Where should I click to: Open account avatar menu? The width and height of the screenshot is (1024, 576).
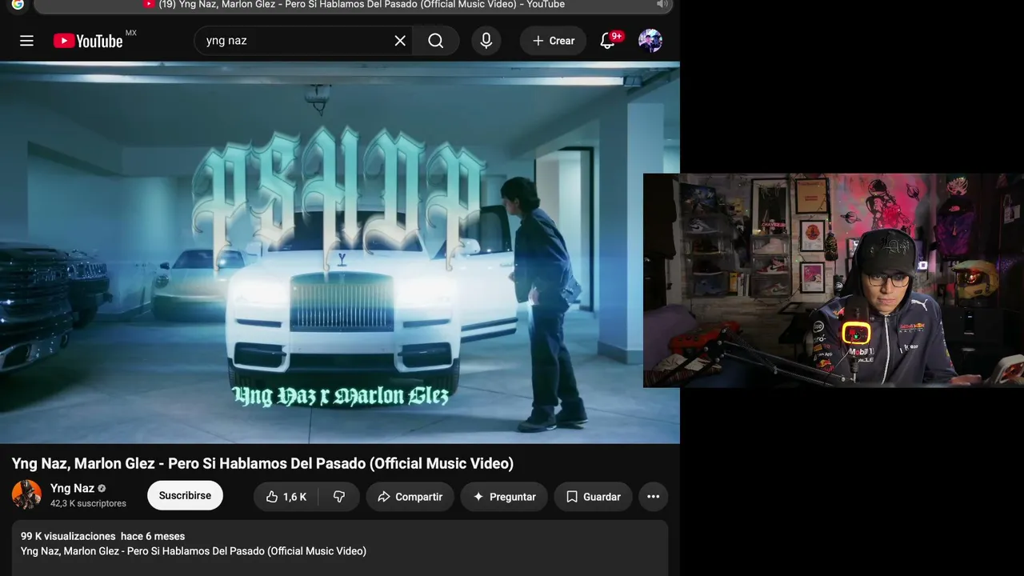[x=650, y=41]
